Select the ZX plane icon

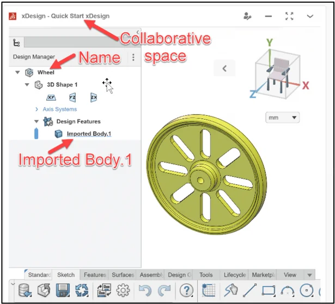(x=94, y=97)
